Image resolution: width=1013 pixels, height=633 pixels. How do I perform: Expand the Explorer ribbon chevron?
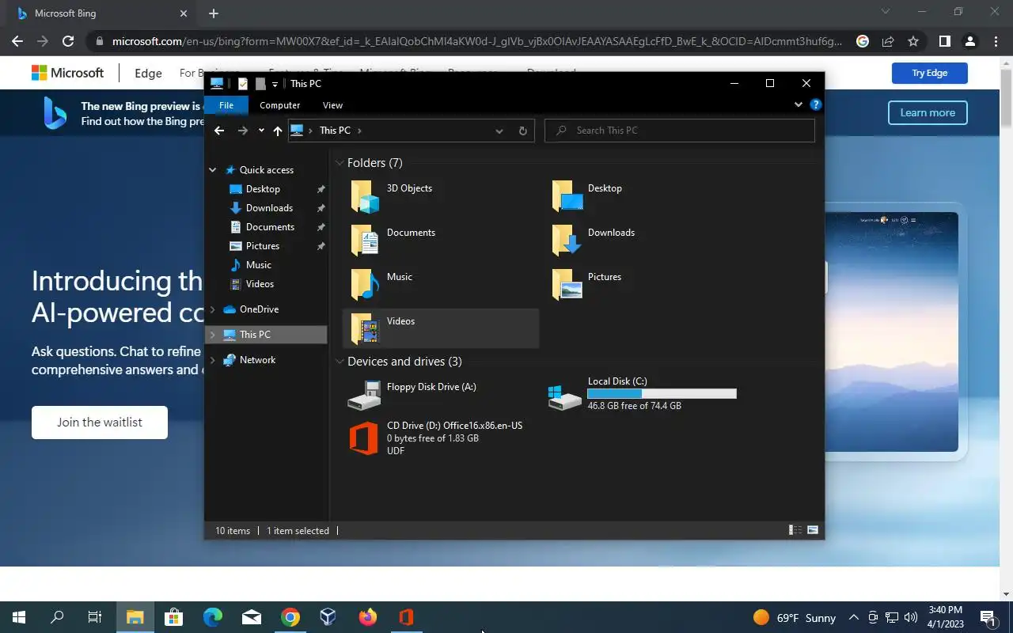click(798, 104)
